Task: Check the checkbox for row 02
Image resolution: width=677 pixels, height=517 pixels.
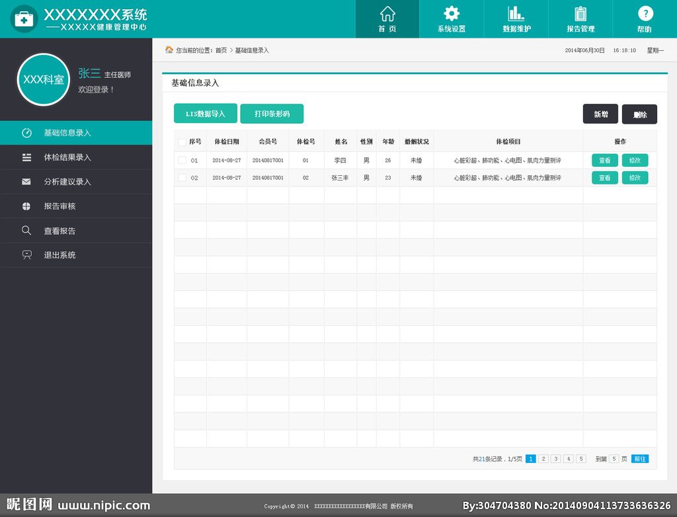Action: pyautogui.click(x=182, y=178)
